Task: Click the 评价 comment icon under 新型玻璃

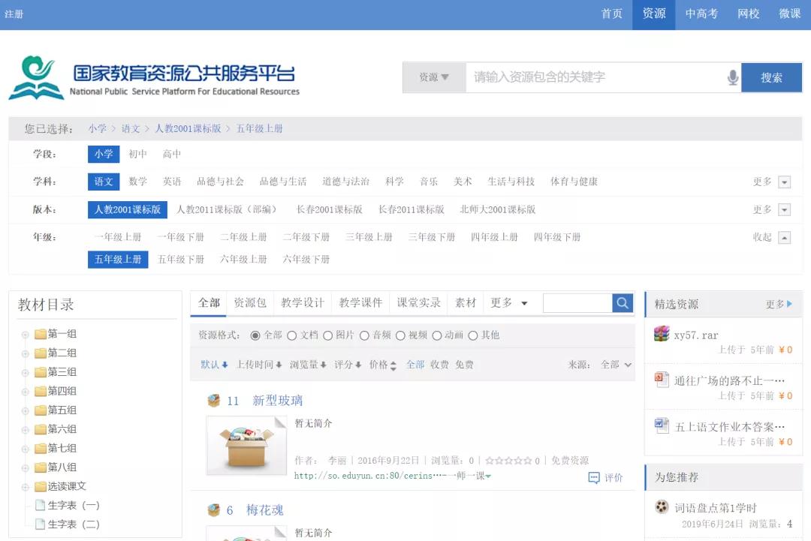Action: coord(592,477)
